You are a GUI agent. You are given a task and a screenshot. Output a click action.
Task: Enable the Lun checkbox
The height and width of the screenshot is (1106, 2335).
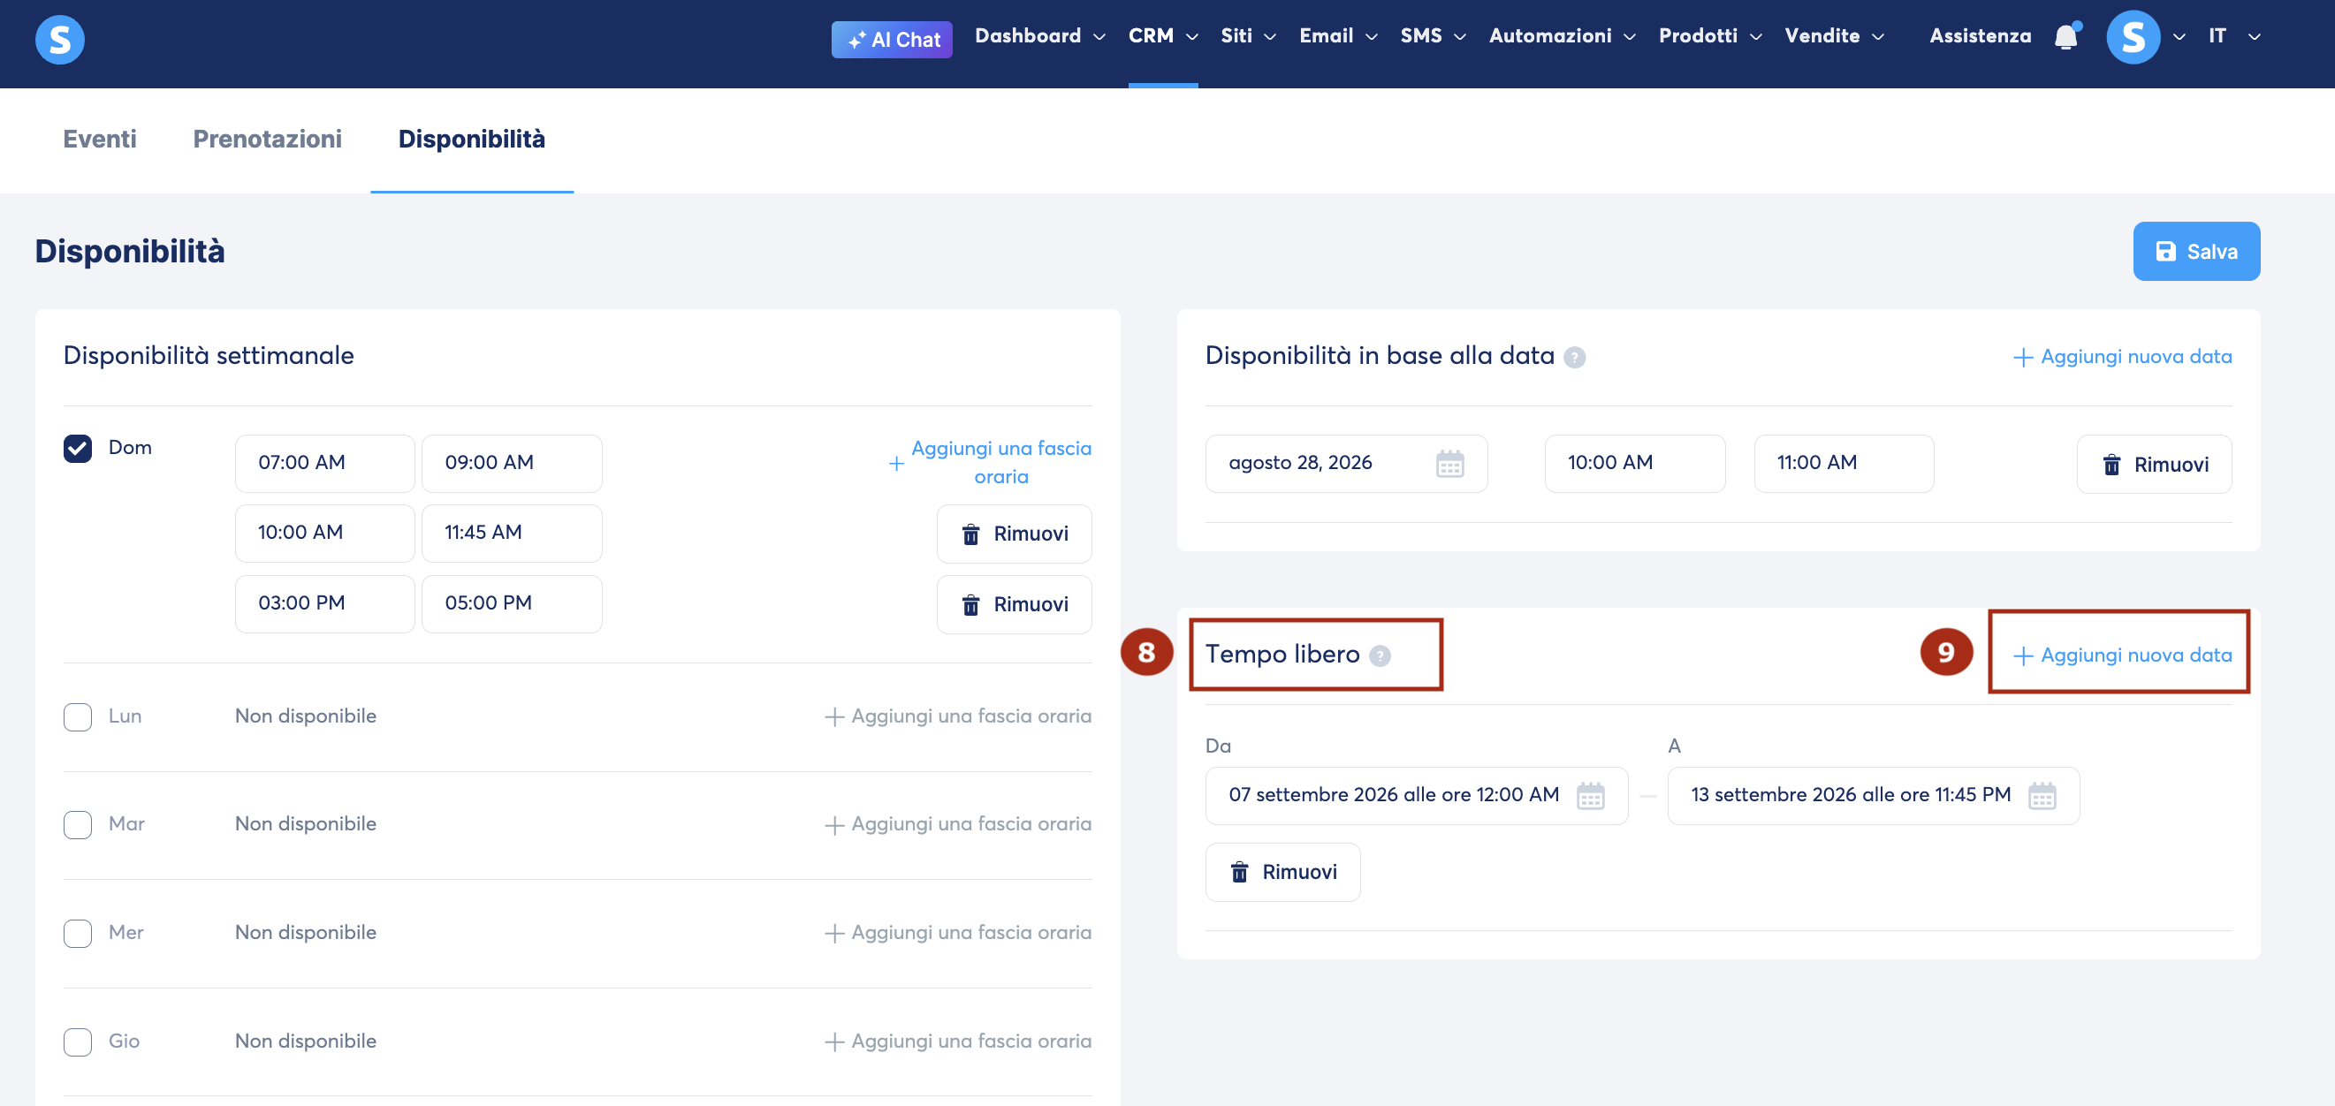pyautogui.click(x=78, y=716)
